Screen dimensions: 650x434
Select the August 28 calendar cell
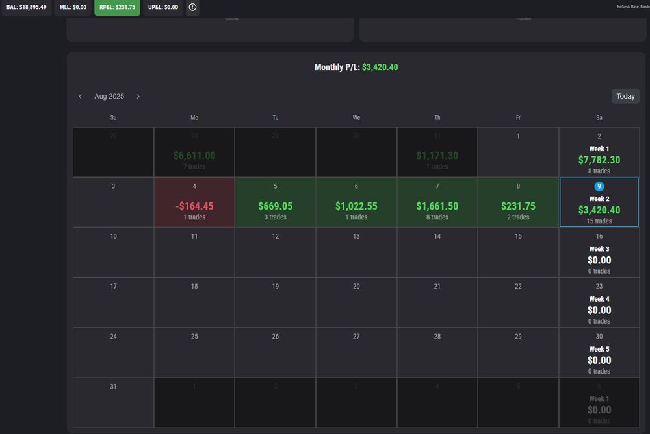click(437, 352)
